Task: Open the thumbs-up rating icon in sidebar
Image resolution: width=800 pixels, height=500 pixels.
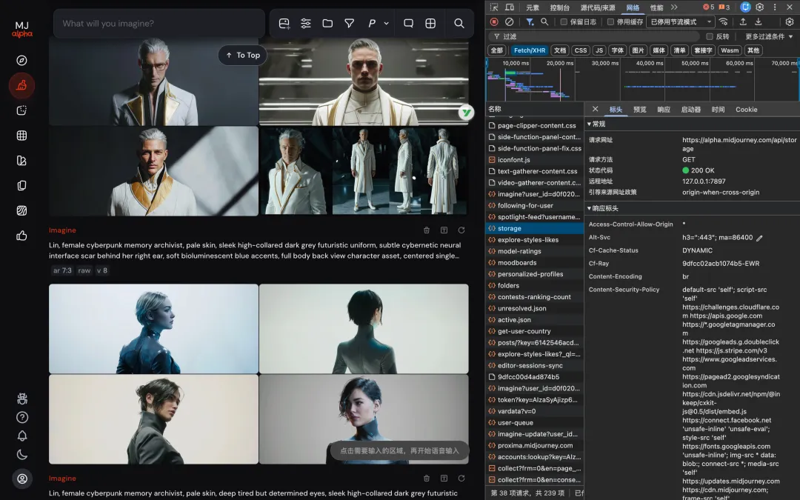Action: point(21,236)
